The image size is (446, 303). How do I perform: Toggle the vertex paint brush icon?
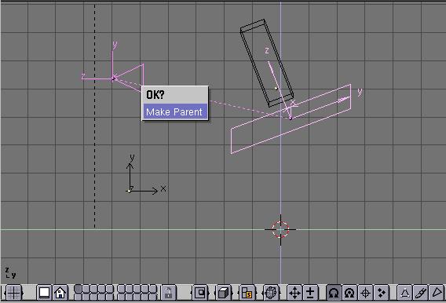click(420, 293)
